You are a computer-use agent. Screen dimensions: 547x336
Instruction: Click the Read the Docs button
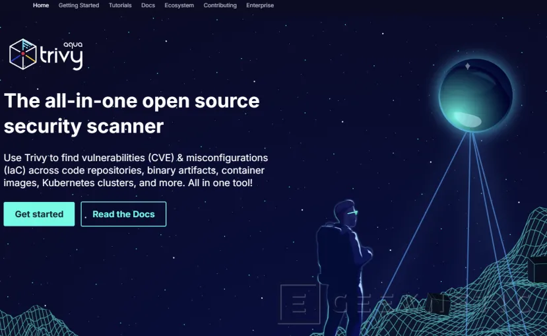point(123,214)
